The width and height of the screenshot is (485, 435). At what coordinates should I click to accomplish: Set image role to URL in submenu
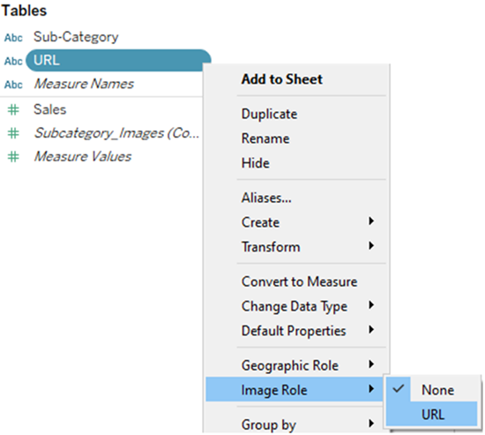pos(432,414)
